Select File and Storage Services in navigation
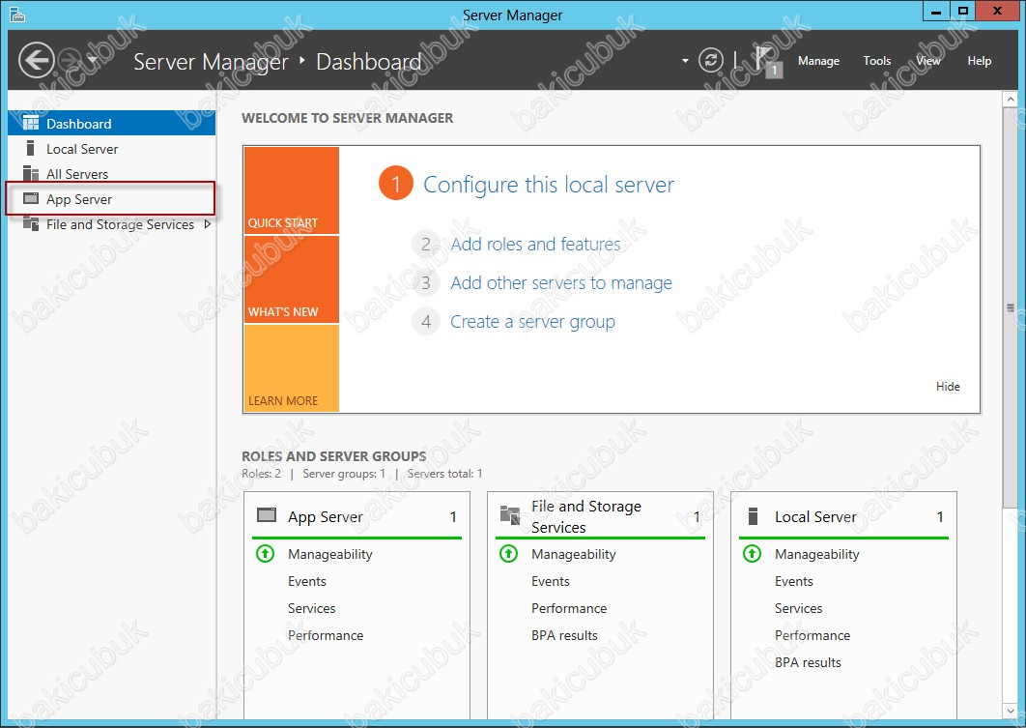 coord(112,224)
